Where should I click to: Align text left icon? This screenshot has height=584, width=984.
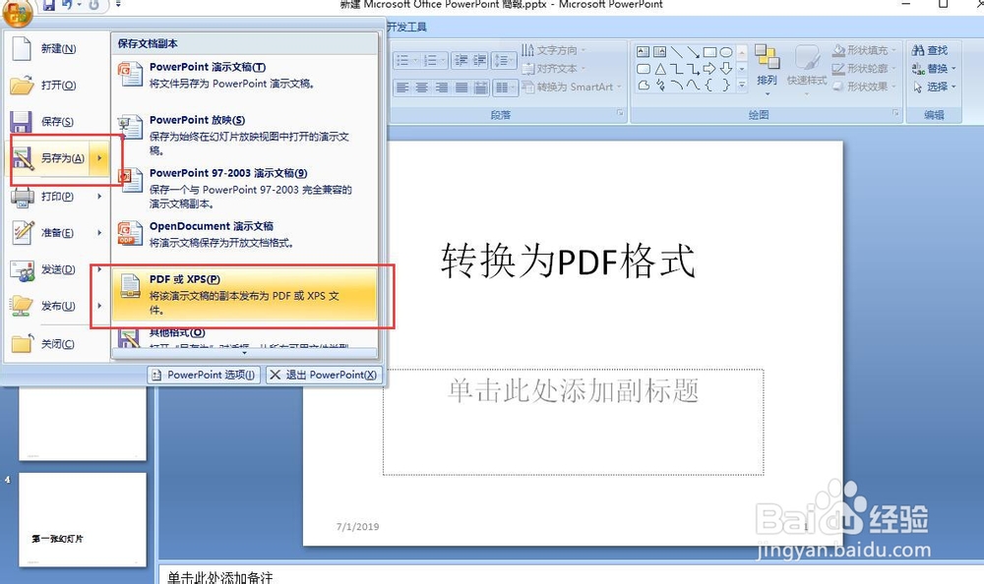402,88
